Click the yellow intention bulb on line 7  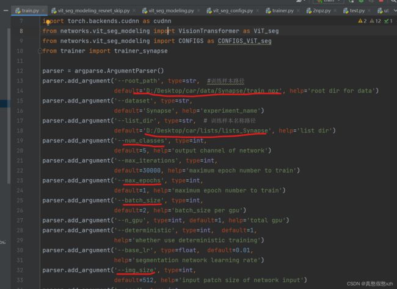click(x=48, y=23)
